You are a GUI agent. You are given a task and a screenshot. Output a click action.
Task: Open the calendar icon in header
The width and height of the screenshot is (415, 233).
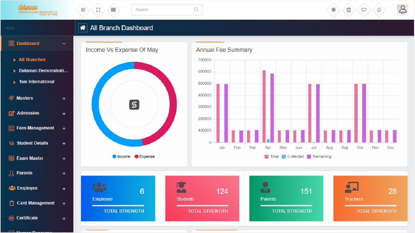pyautogui.click(x=349, y=10)
